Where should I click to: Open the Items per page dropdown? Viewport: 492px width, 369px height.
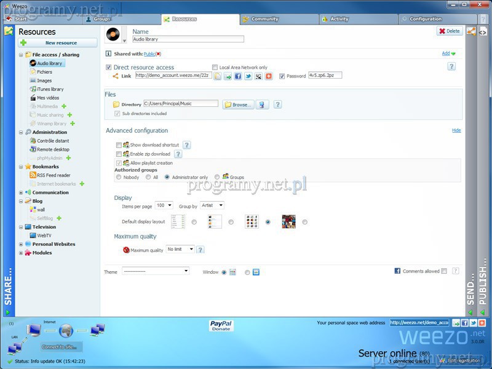164,205
